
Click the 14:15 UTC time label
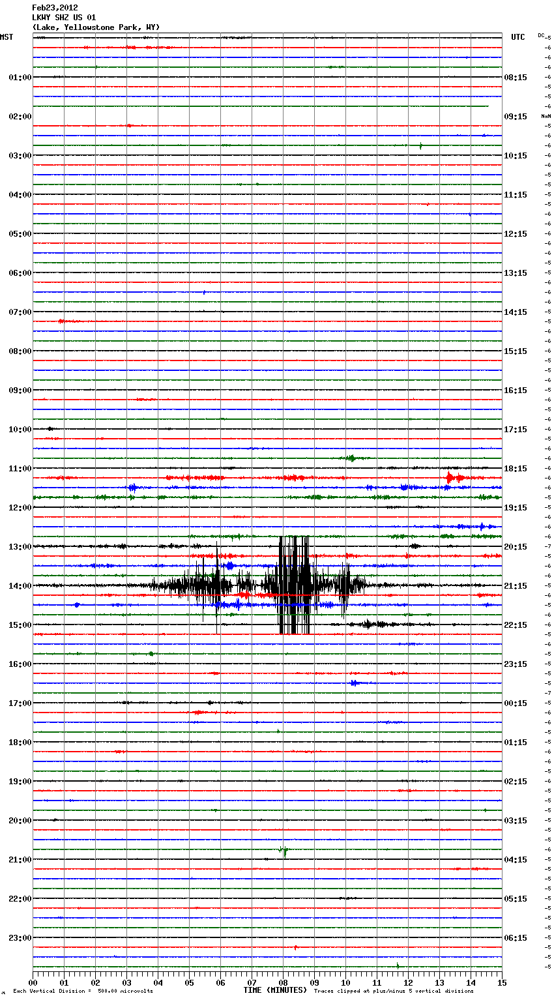(516, 312)
